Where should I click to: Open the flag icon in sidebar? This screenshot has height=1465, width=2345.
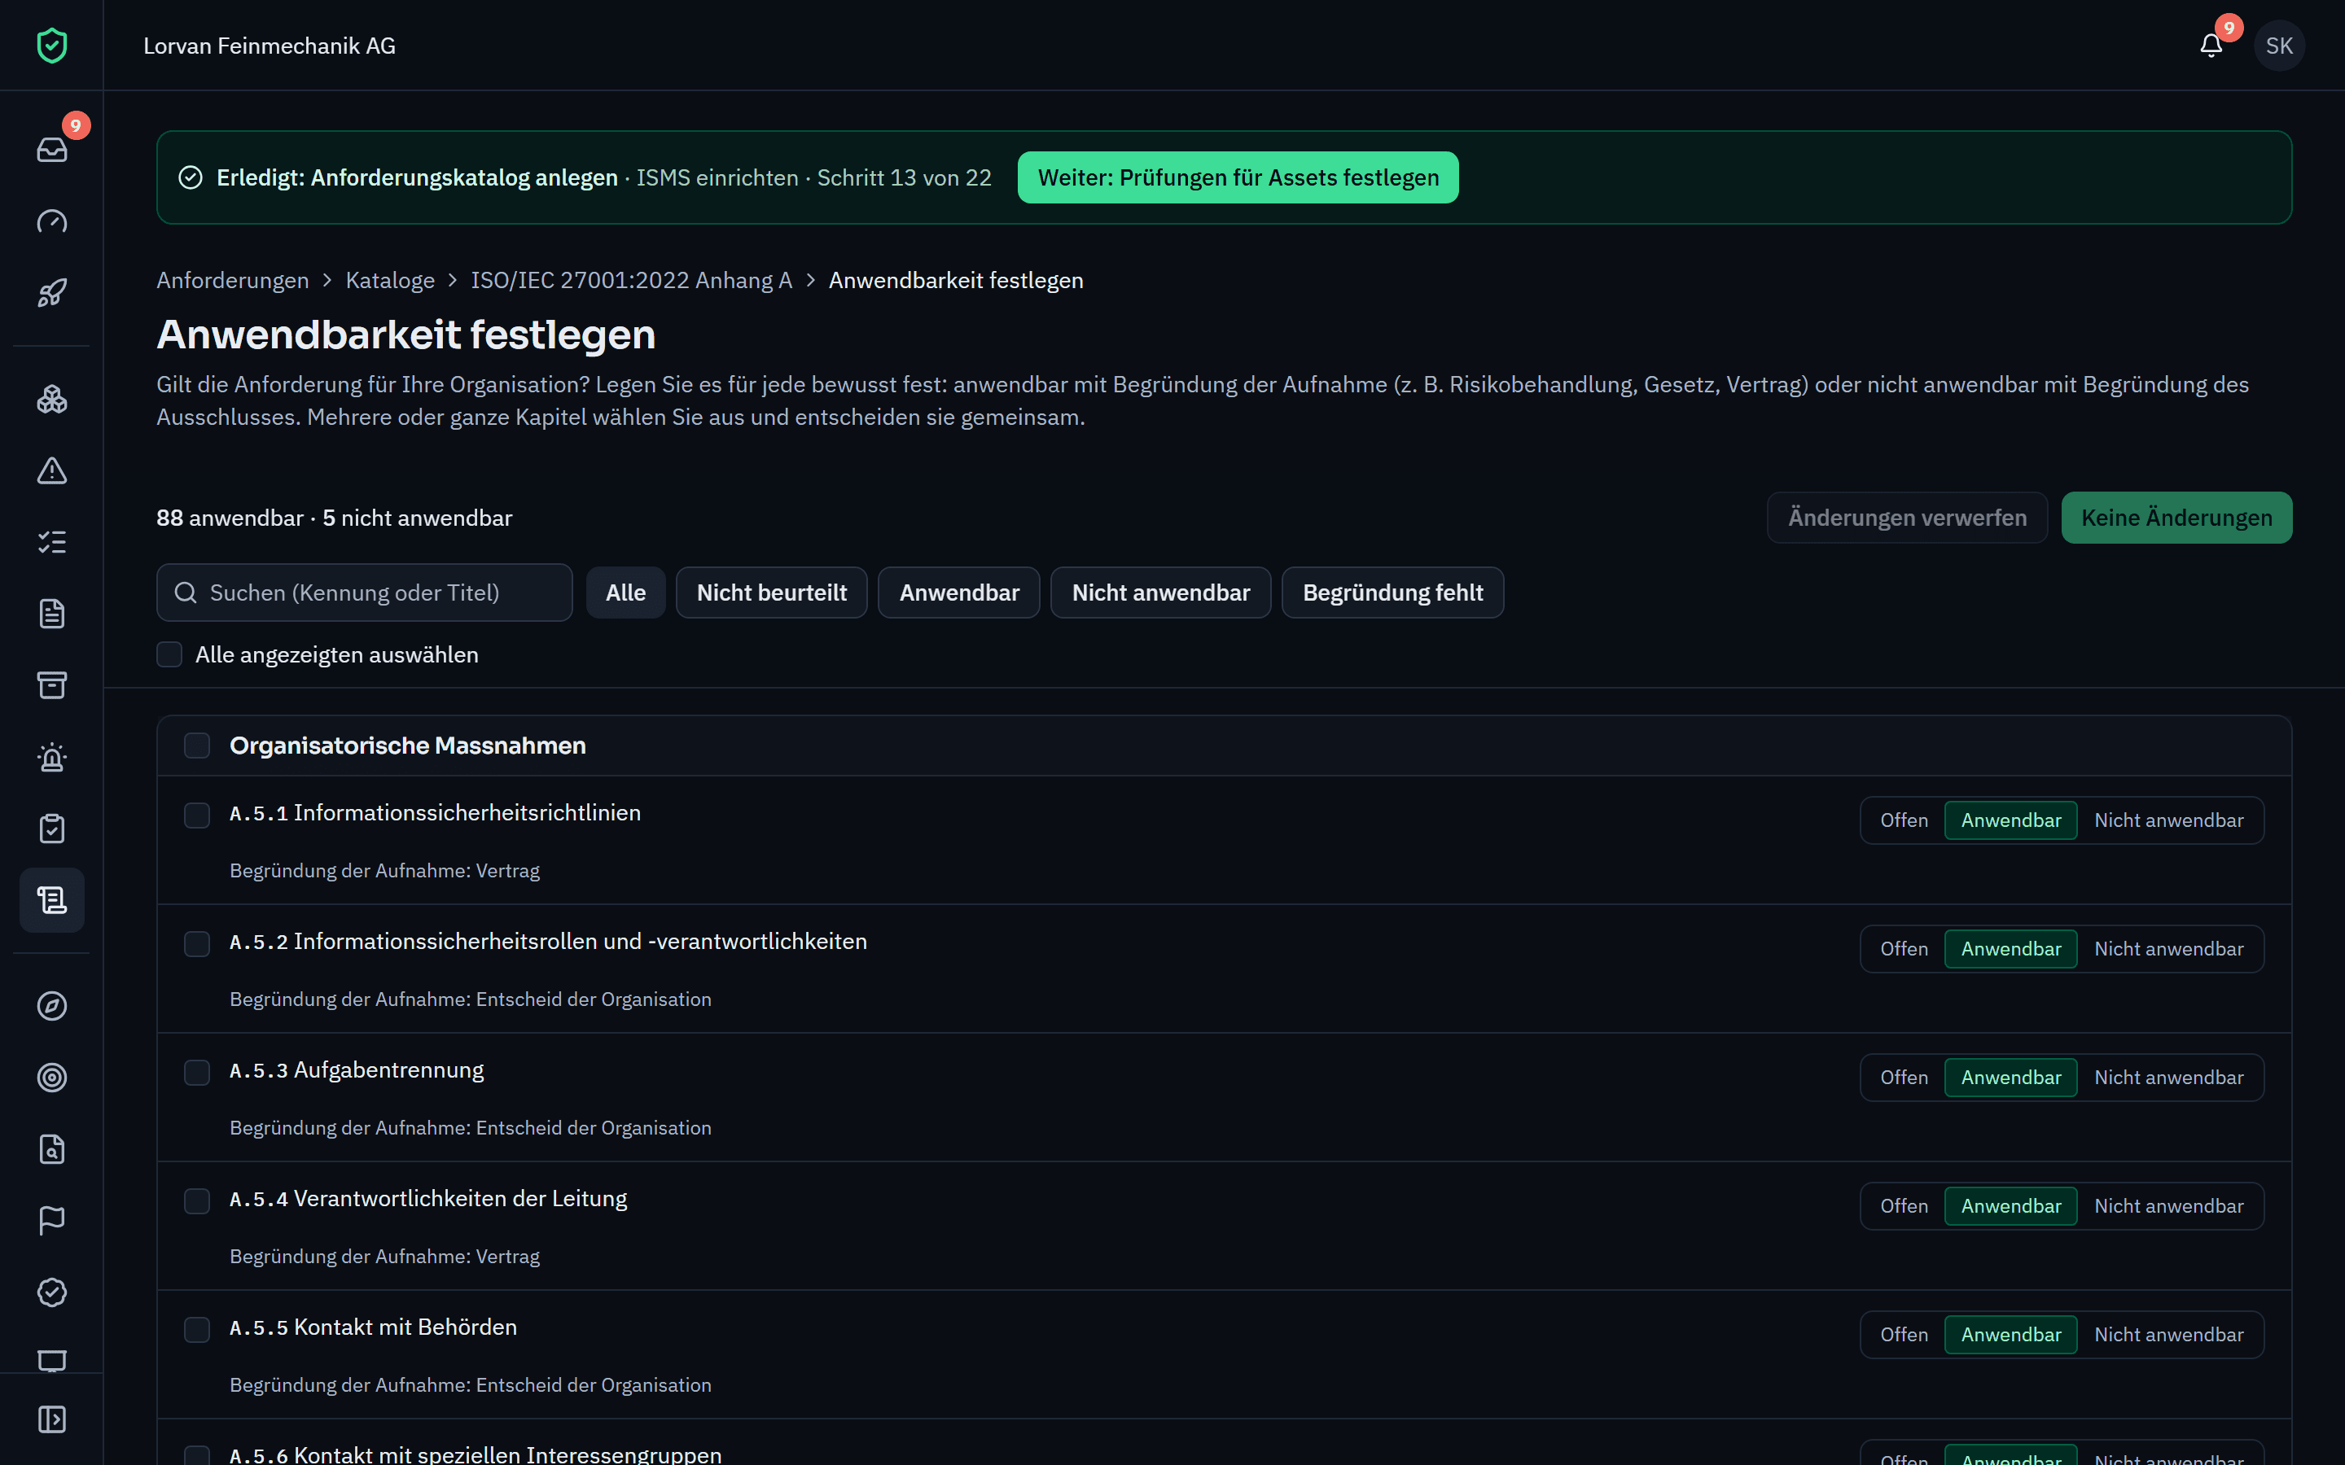click(51, 1221)
